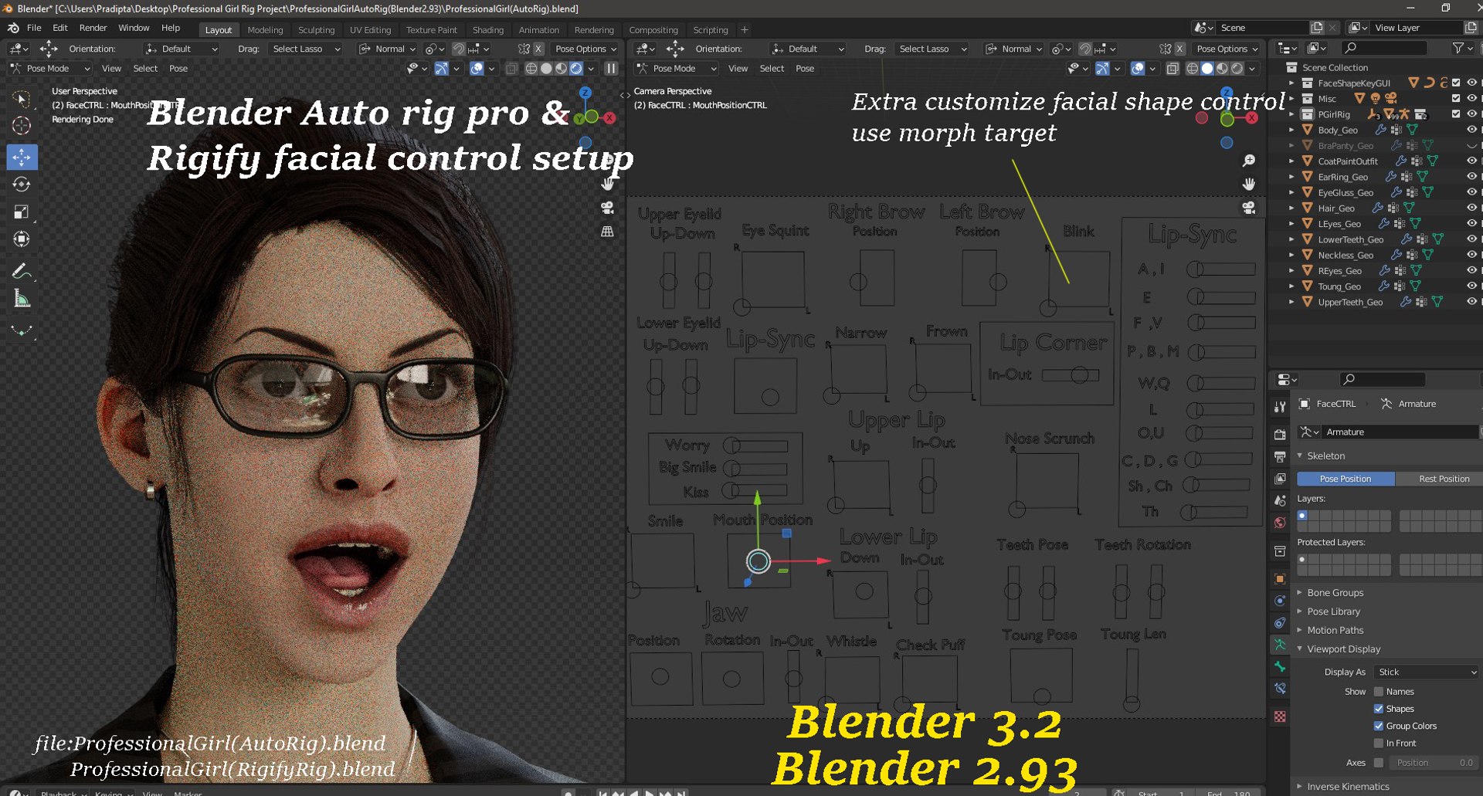Select the Rotate tool in left toolbar
The height and width of the screenshot is (796, 1483).
point(22,184)
